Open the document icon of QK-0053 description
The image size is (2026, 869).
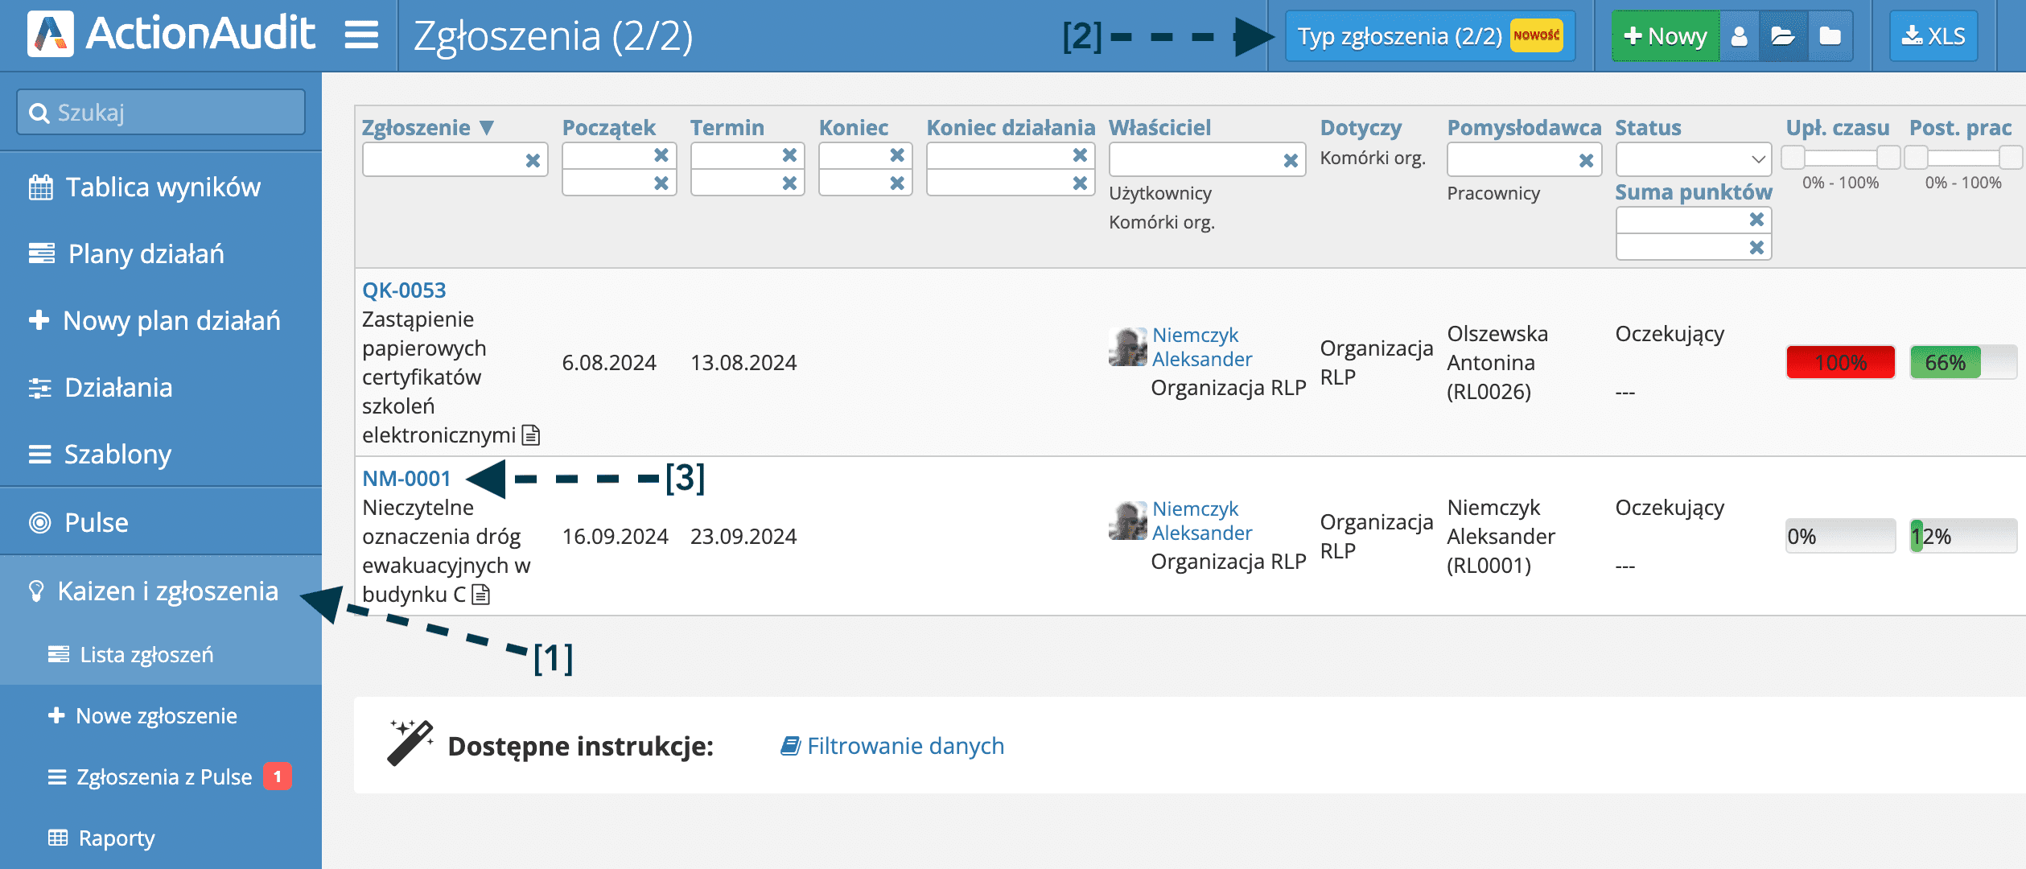tap(531, 435)
